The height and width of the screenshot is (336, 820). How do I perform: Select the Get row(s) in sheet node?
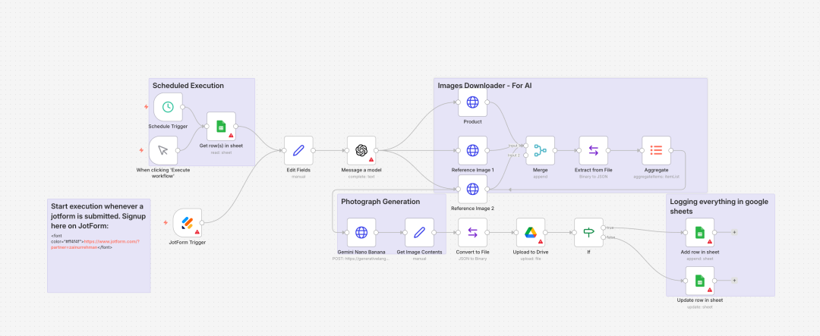tap(221, 126)
